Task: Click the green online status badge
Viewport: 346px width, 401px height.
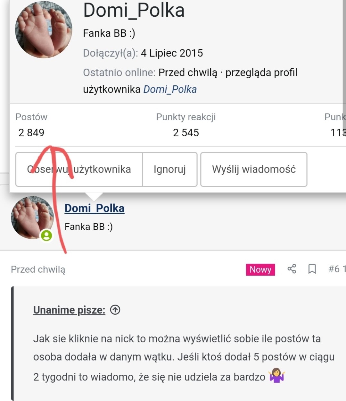Action: coord(46,236)
